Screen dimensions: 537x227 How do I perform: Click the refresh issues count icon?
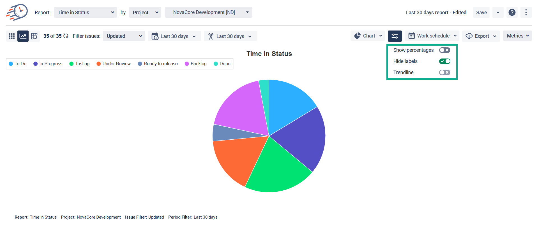coord(66,36)
